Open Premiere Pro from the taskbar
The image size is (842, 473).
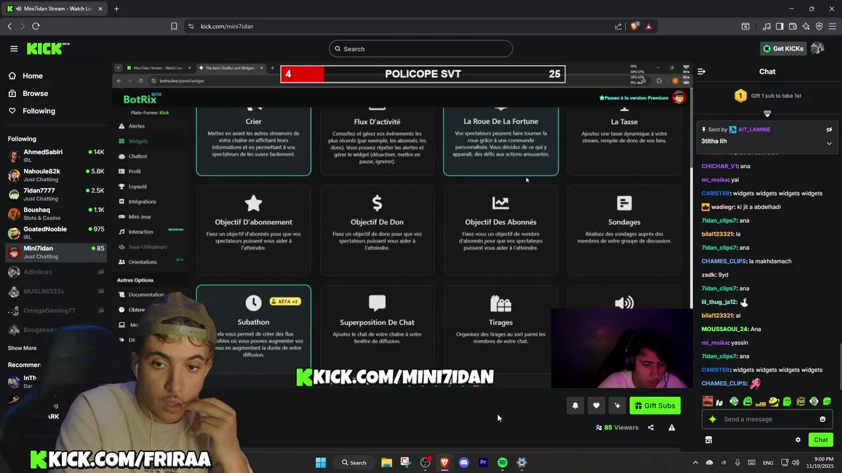[x=483, y=462]
